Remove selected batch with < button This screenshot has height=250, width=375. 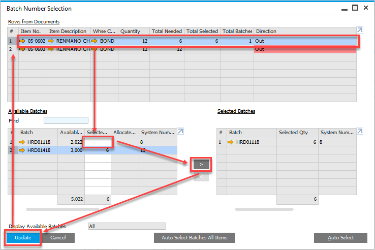(x=201, y=176)
